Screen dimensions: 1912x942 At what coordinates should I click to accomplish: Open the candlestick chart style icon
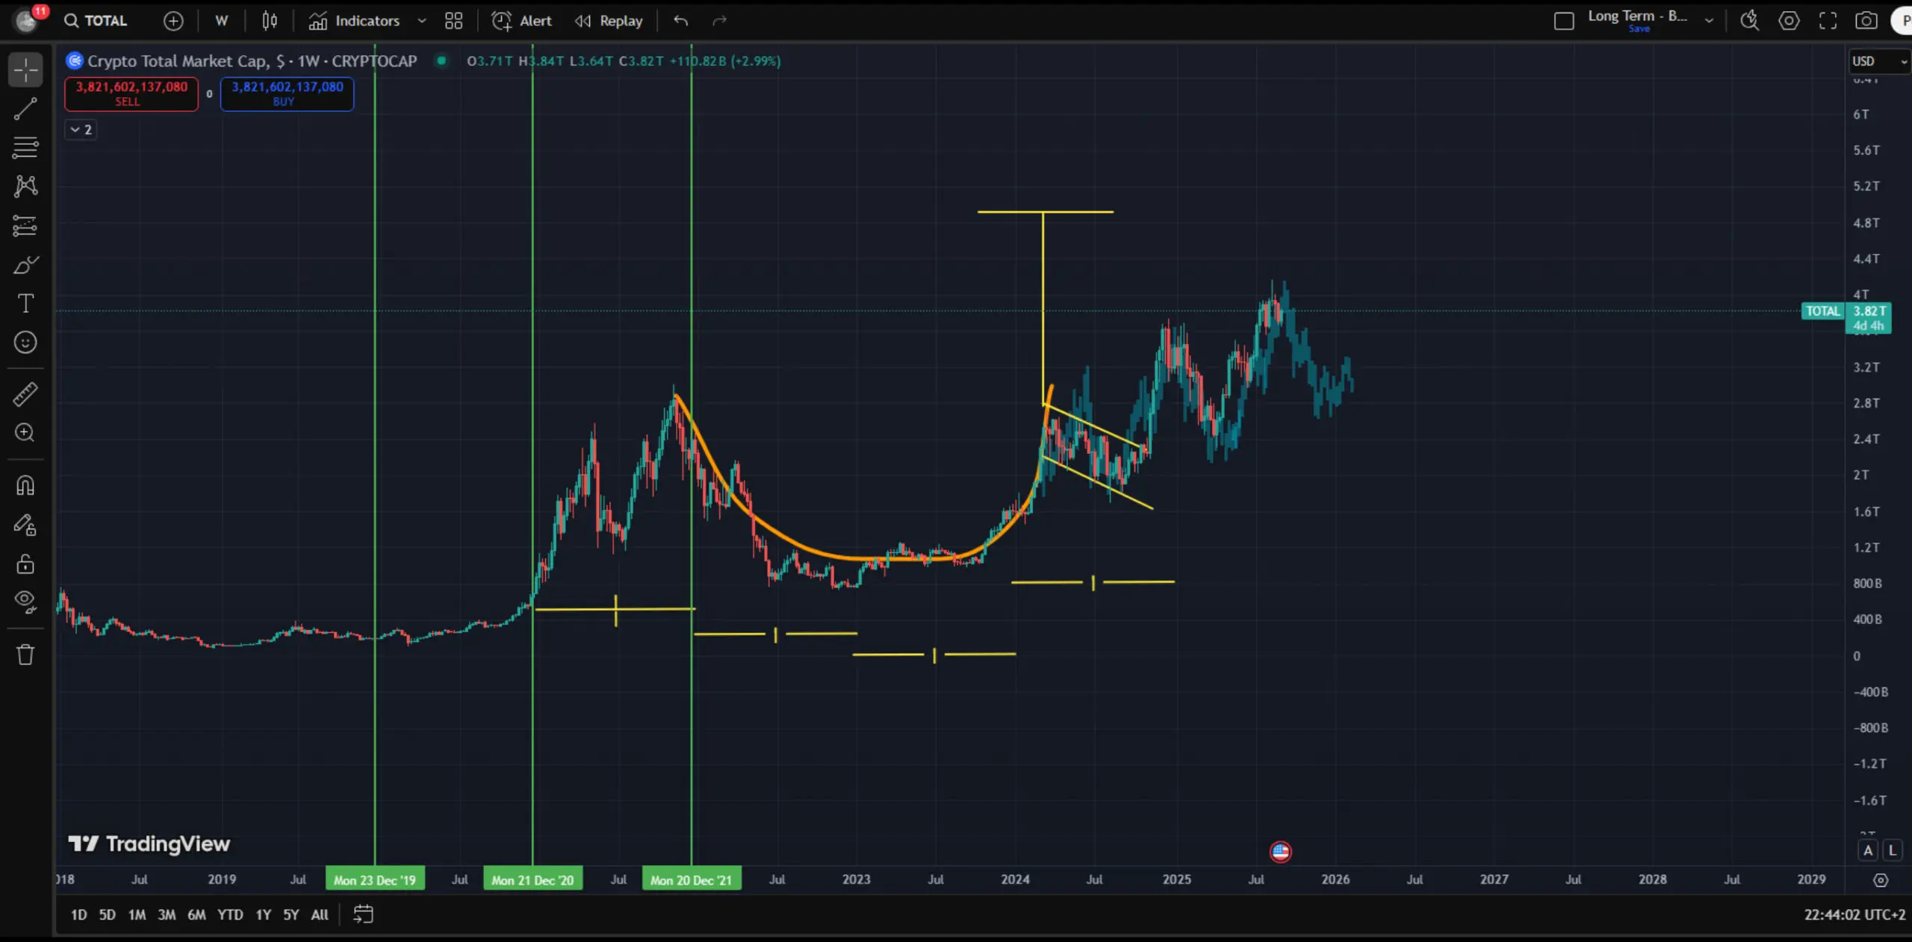coord(270,21)
